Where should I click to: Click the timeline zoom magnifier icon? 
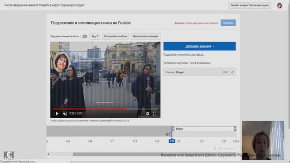(x=215, y=149)
